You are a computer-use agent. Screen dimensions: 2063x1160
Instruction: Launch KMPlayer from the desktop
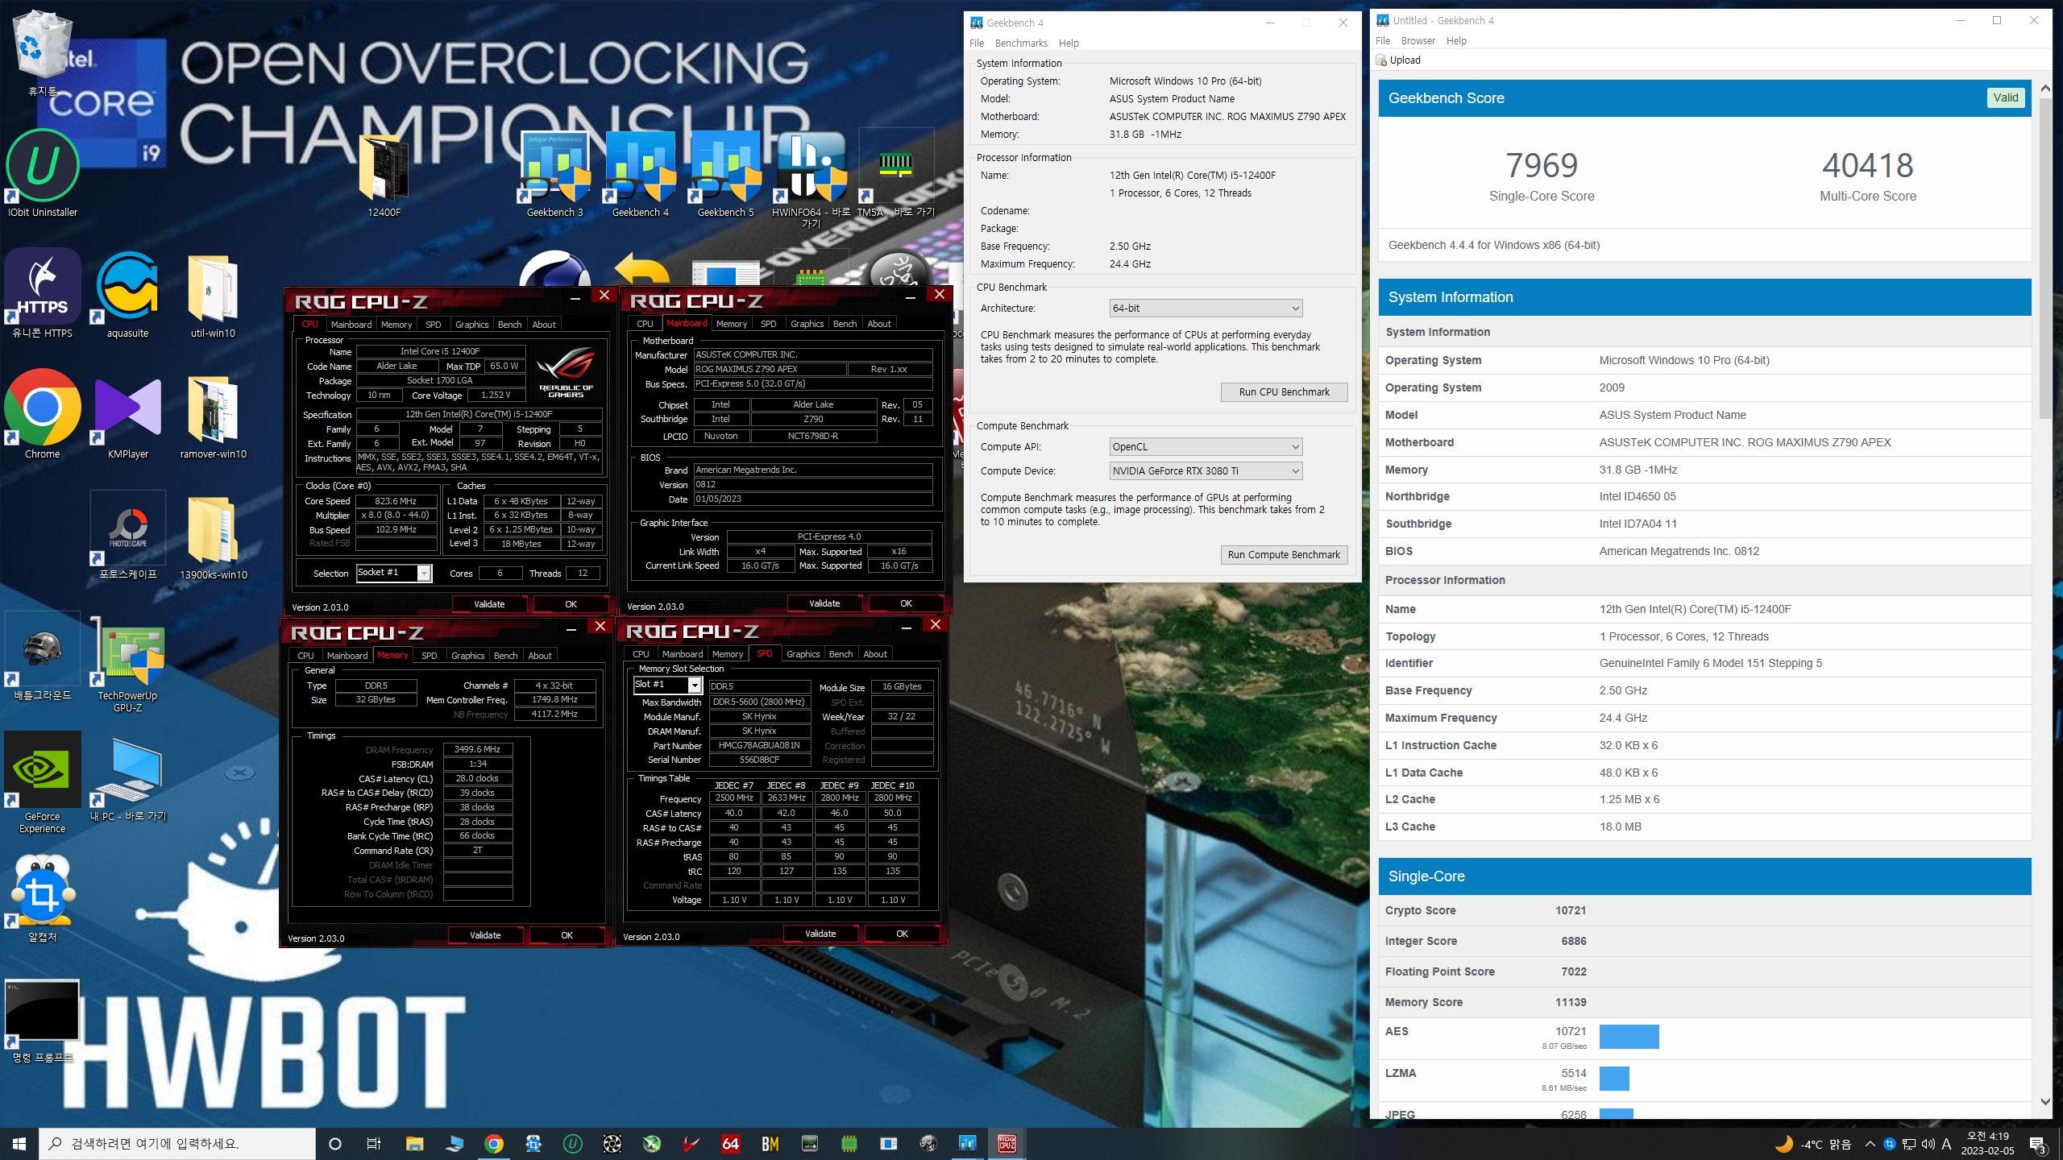(x=127, y=414)
